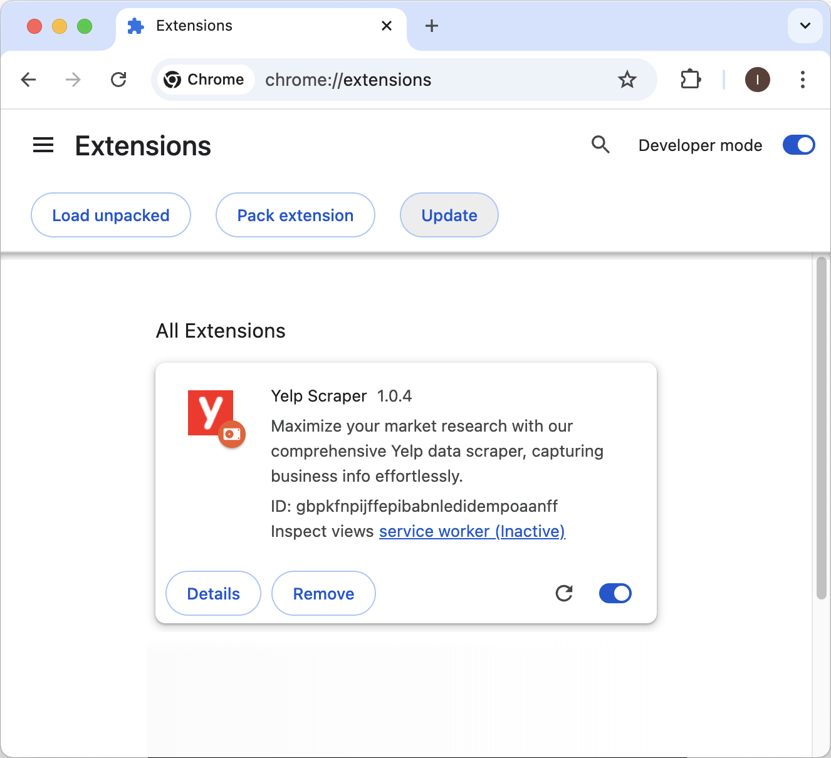Image resolution: width=831 pixels, height=758 pixels.
Task: Click the Yelp Scraper name text
Action: point(318,396)
